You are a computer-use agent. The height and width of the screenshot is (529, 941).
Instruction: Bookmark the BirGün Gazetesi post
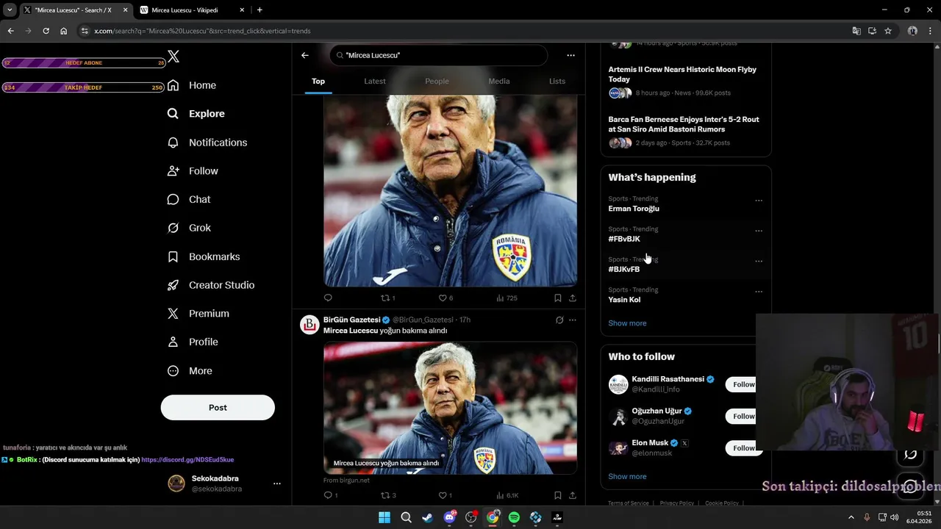pos(558,495)
